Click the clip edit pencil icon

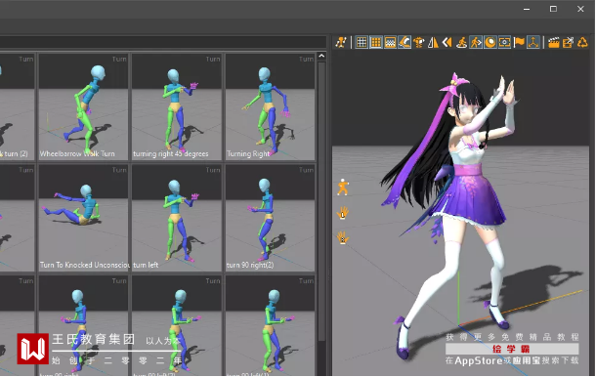coord(568,42)
